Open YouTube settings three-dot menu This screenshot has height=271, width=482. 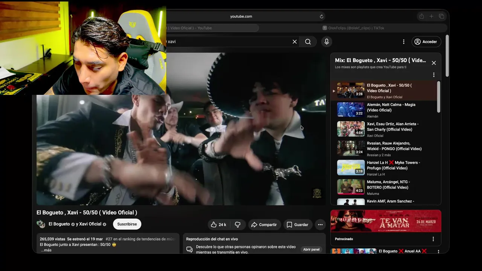[x=404, y=42]
